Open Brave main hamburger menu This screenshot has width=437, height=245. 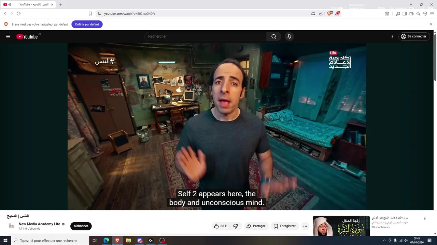[432, 14]
